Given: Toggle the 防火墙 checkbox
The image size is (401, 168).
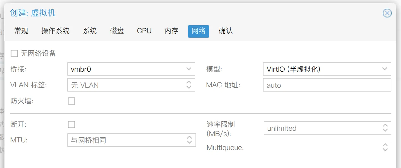Looking at the screenshot, I should pos(71,101).
